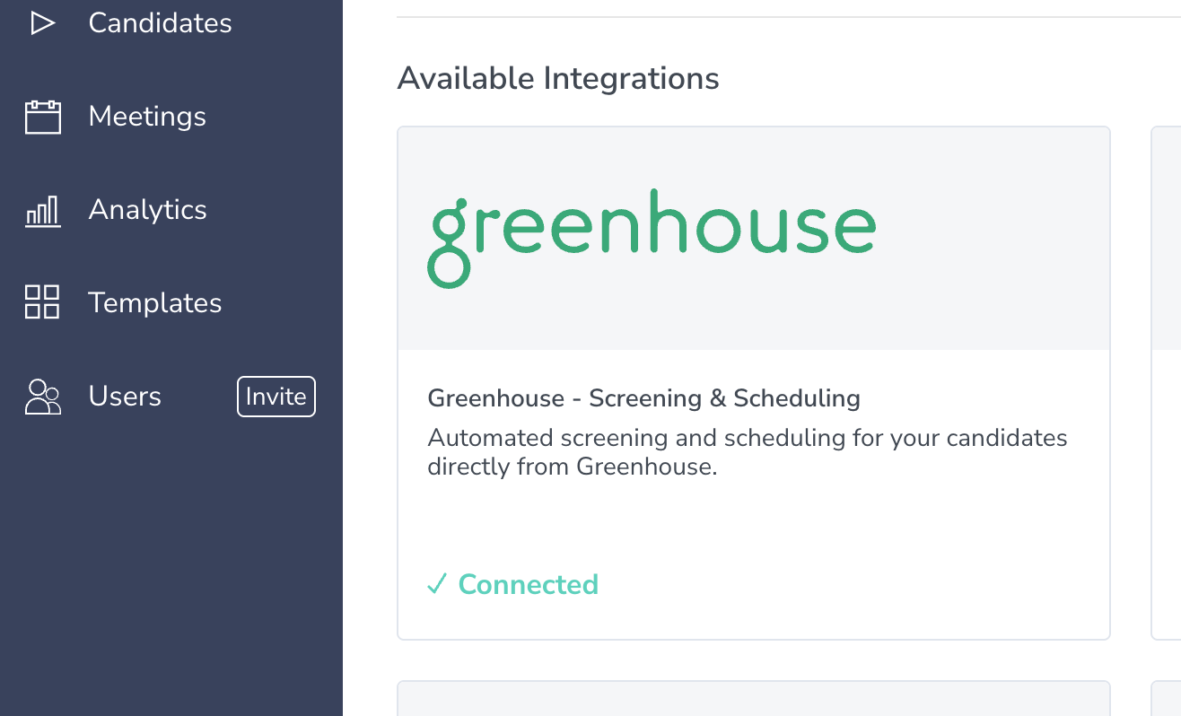Click the Connected status label

[528, 585]
